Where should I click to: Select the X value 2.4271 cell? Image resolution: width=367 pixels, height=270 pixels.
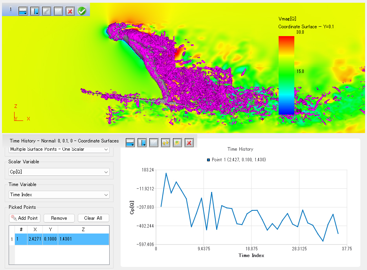click(35, 239)
